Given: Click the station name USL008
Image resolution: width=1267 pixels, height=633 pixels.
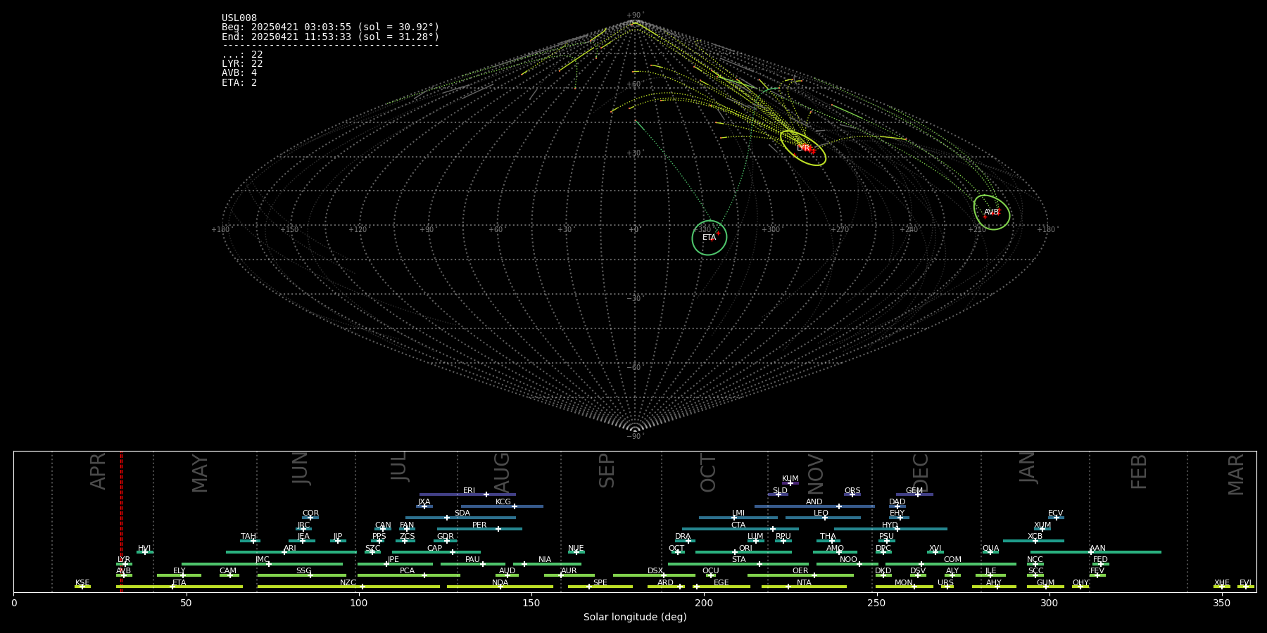Looking at the screenshot, I should pos(239,18).
